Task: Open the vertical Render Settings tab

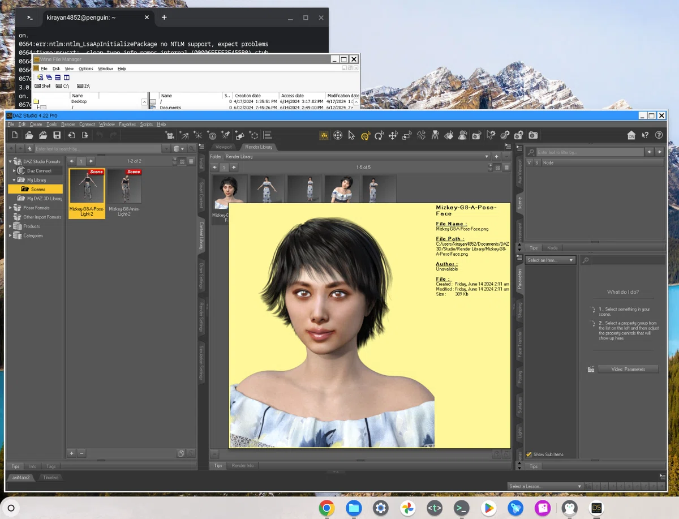Action: (x=201, y=318)
